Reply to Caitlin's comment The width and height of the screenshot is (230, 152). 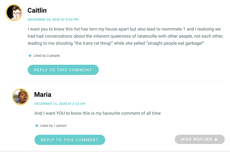click(63, 70)
